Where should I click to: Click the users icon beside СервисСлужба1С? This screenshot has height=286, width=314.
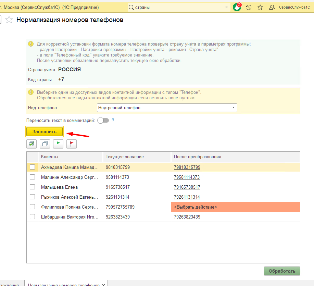pos(272,7)
